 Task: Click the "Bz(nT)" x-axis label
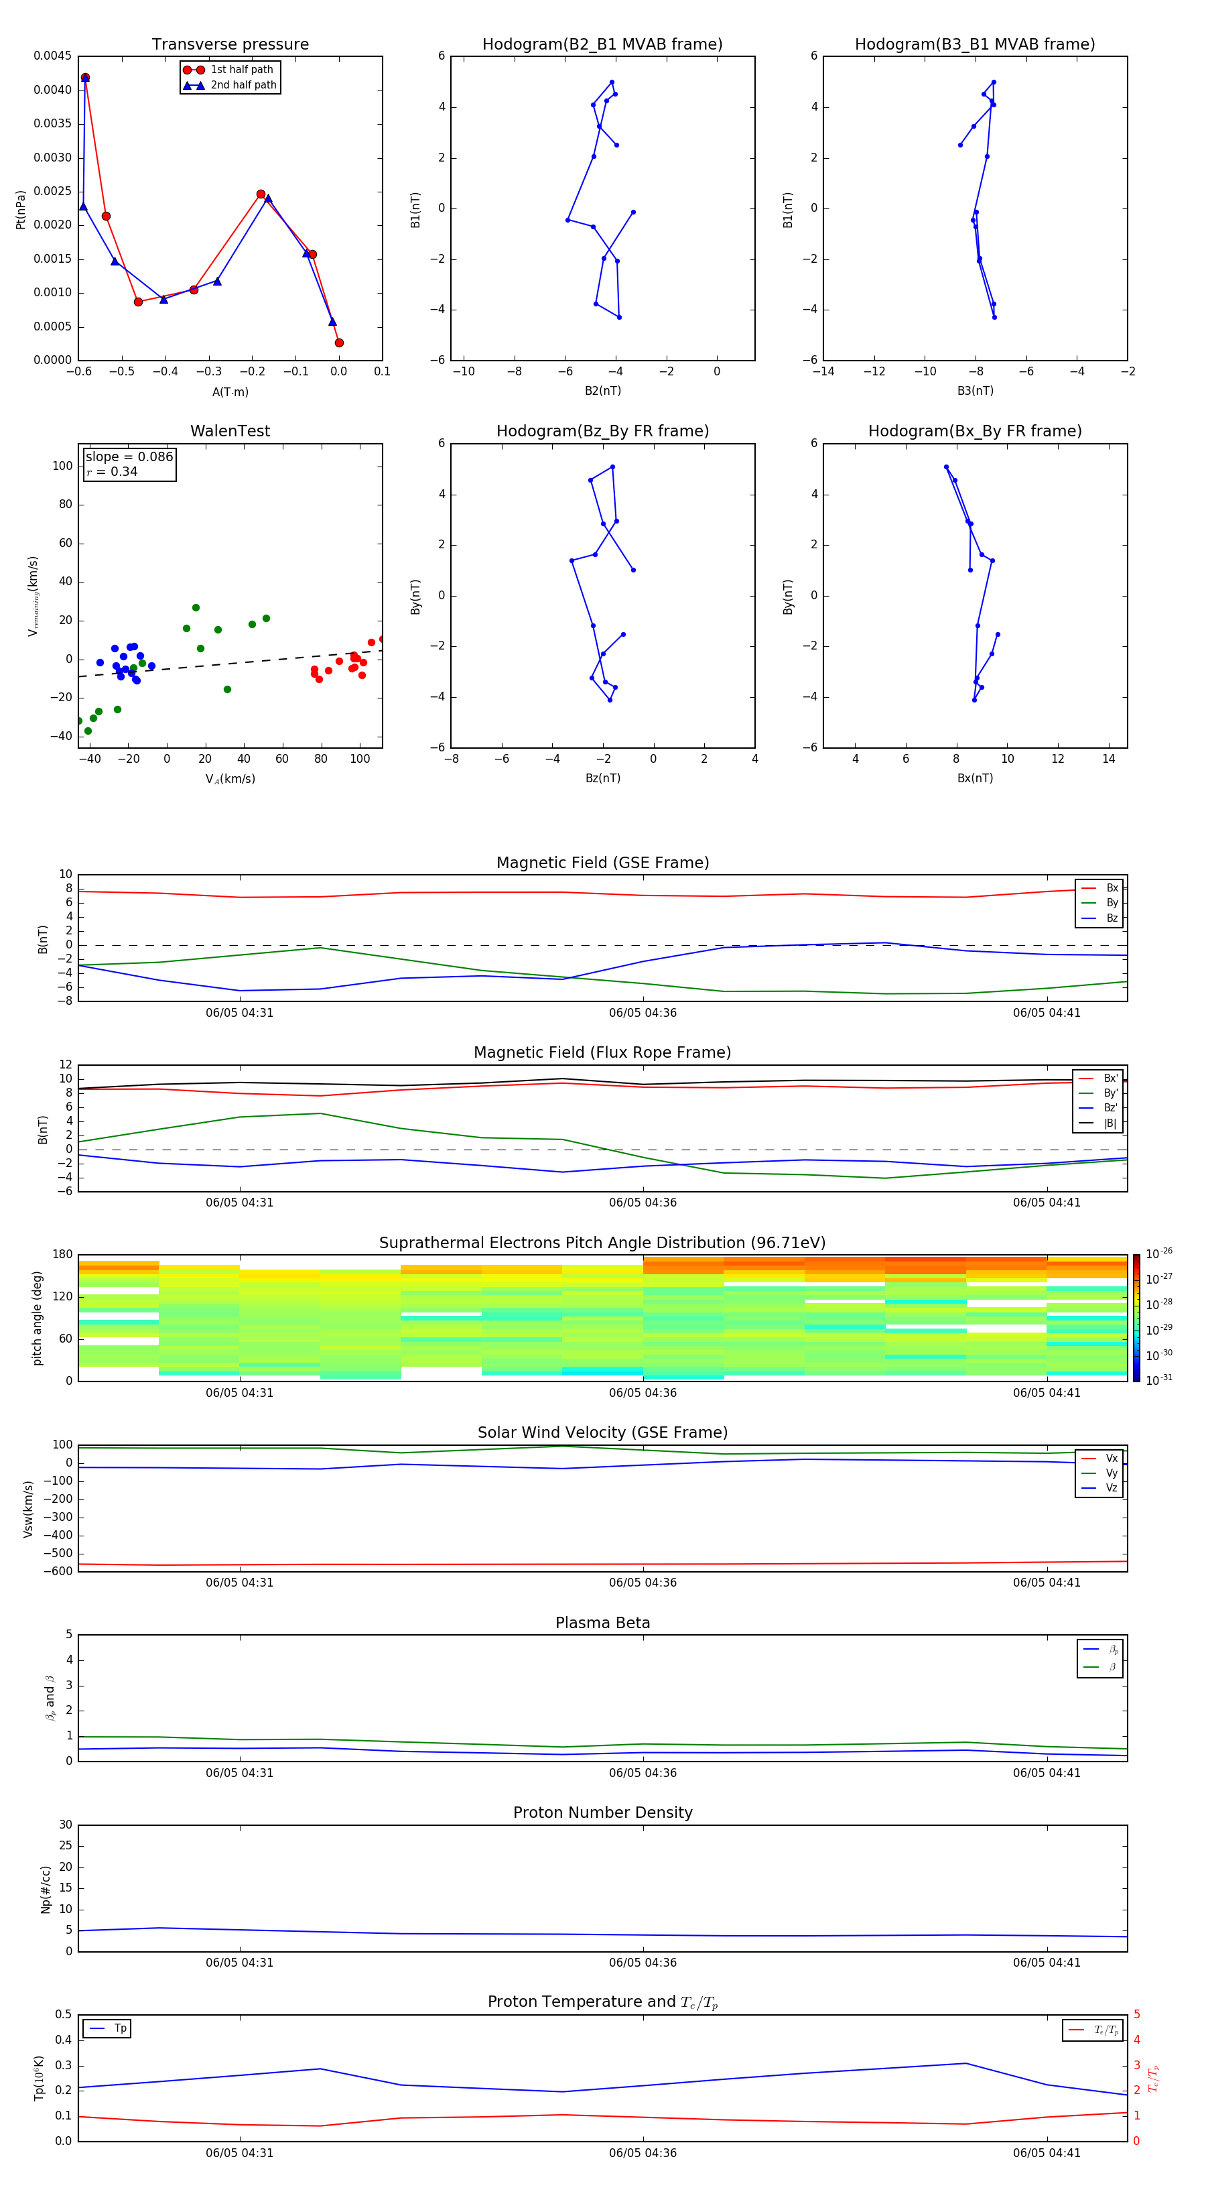[602, 778]
